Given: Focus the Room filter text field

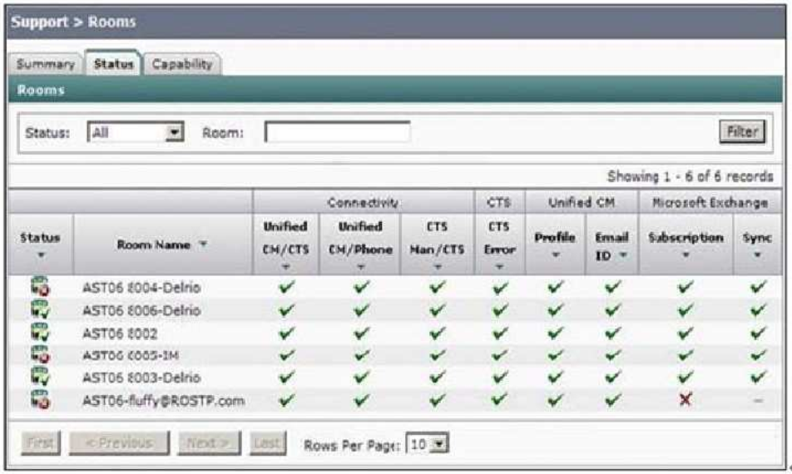Looking at the screenshot, I should coord(338,132).
